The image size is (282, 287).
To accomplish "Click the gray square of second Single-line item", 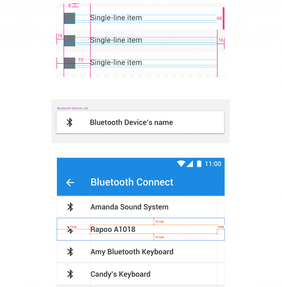I will (69, 41).
